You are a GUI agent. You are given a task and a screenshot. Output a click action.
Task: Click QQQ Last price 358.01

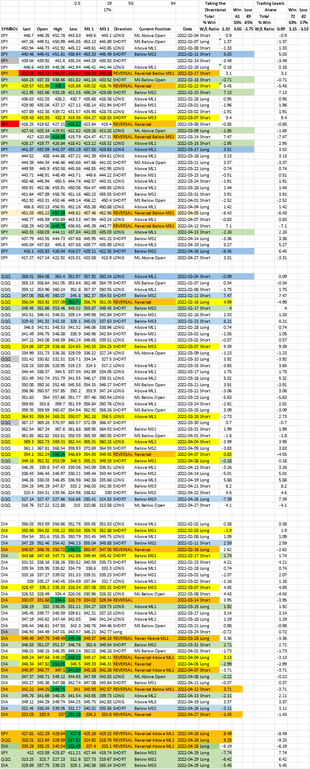coord(27,277)
